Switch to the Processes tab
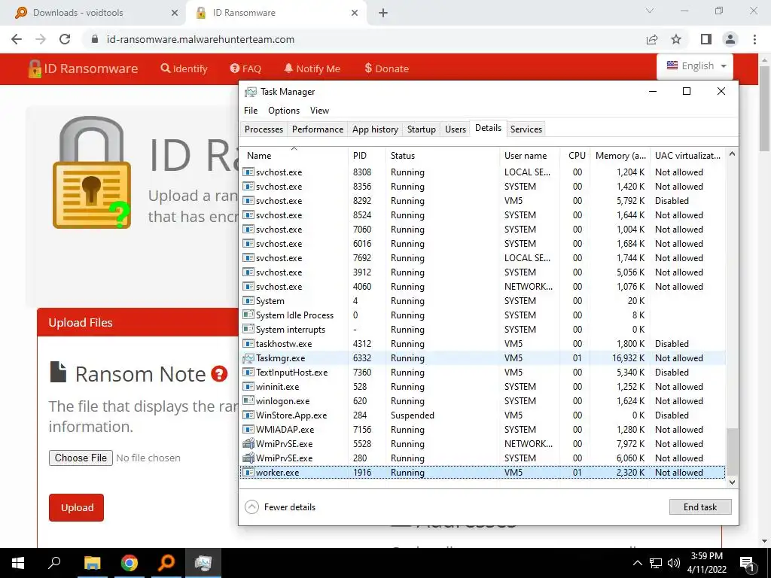 (264, 129)
